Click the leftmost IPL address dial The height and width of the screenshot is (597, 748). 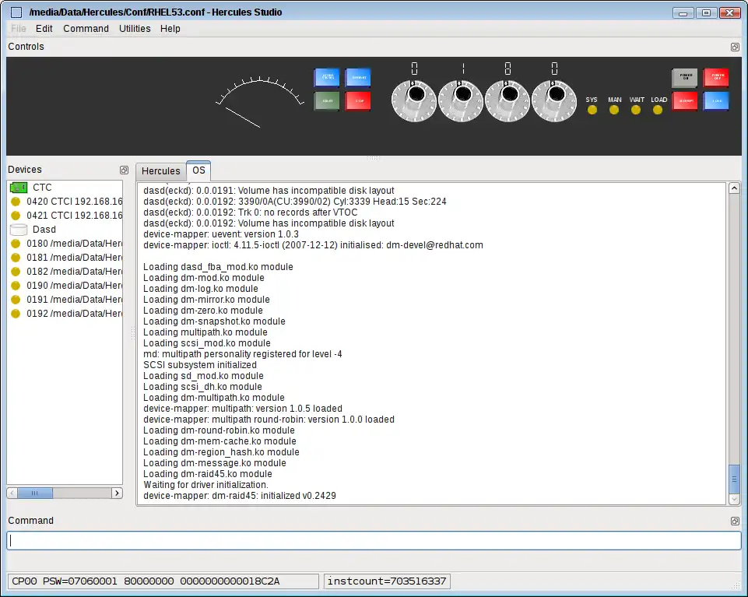pos(414,100)
